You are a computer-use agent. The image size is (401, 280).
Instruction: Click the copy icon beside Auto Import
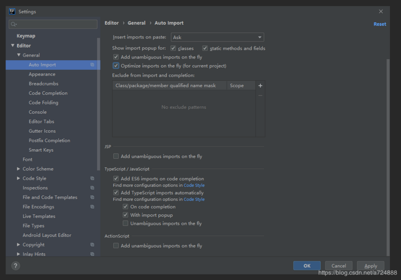pos(92,65)
